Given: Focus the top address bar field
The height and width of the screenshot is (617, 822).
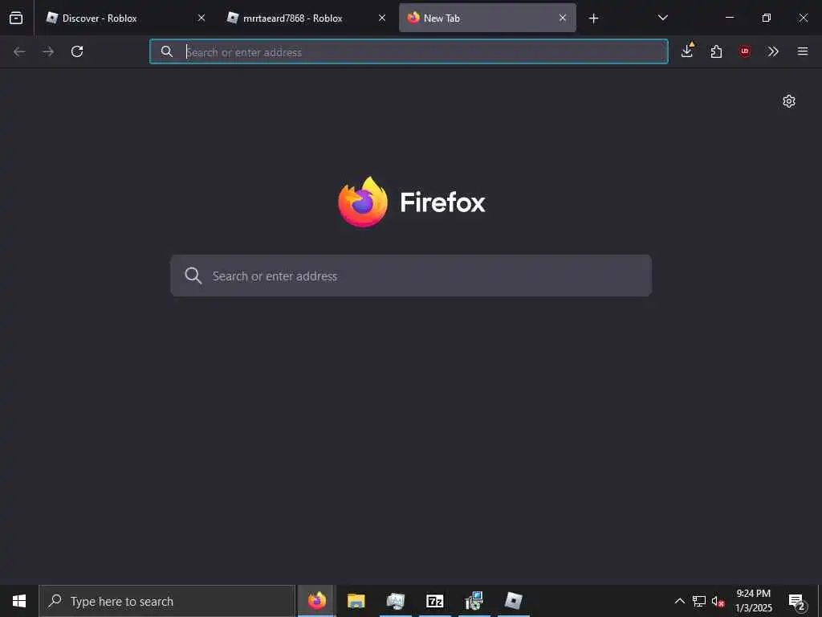Looking at the screenshot, I should click(x=409, y=51).
